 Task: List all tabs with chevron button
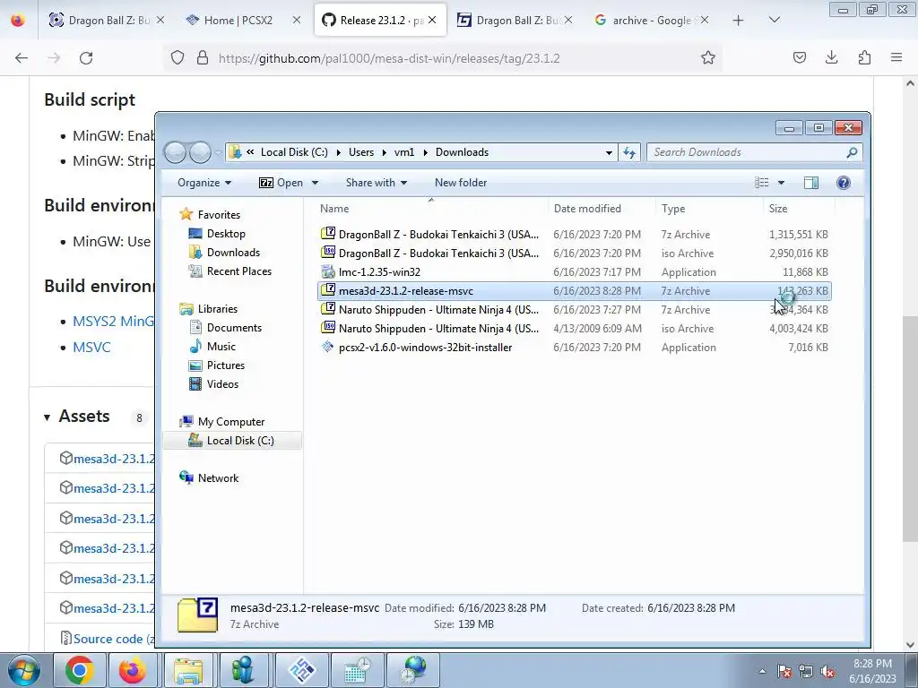point(774,21)
